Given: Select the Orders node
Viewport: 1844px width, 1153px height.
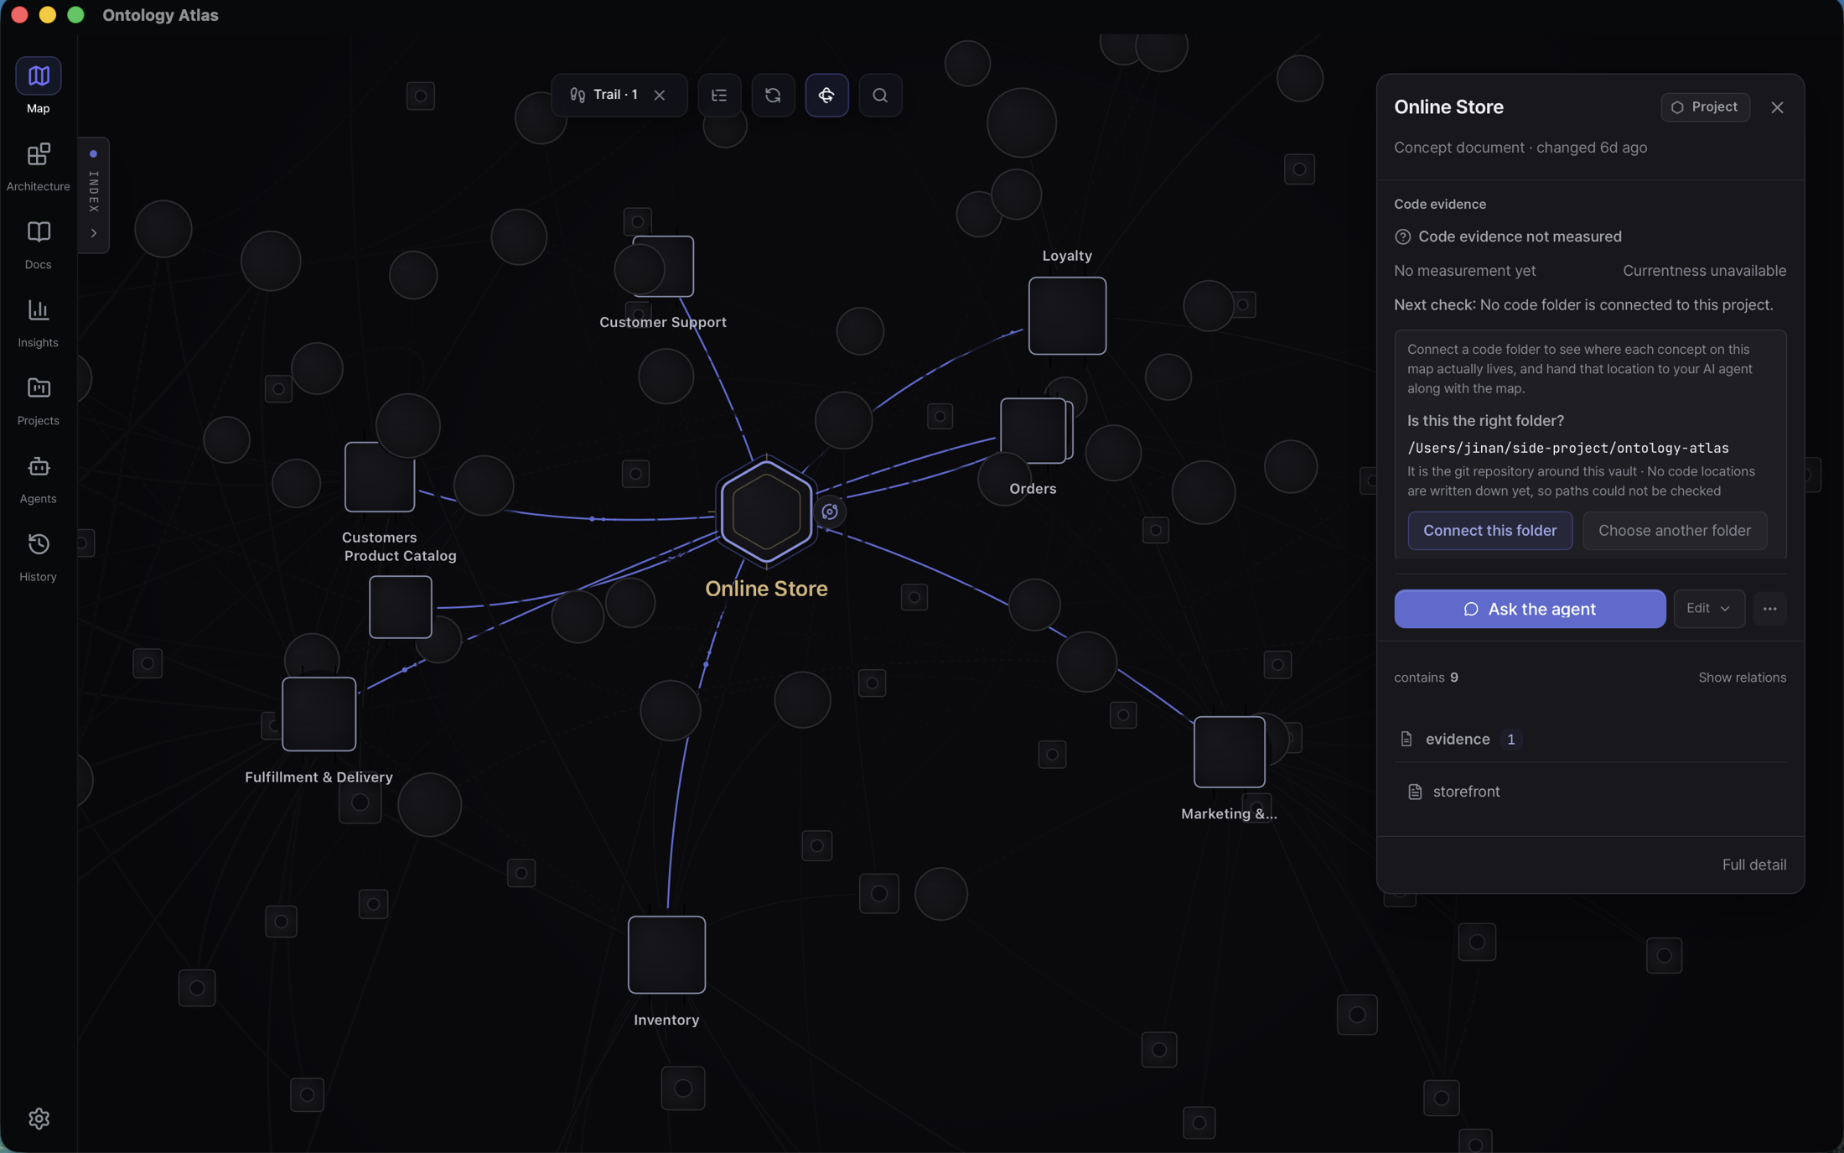Looking at the screenshot, I should point(1034,431).
